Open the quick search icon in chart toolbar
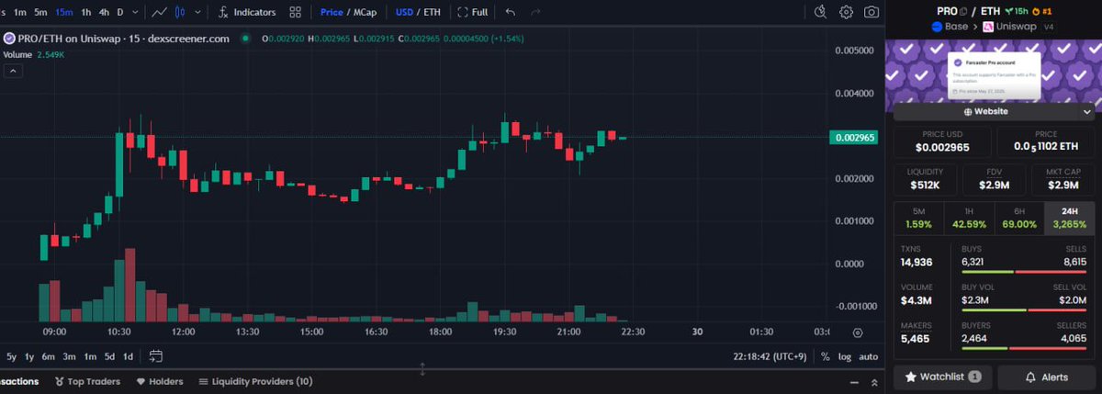 click(821, 12)
